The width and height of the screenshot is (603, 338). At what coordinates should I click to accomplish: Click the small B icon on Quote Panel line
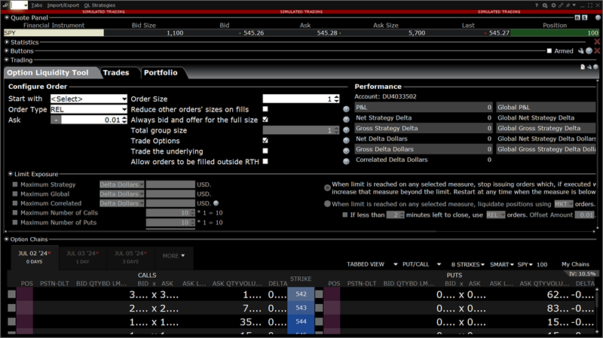click(577, 17)
